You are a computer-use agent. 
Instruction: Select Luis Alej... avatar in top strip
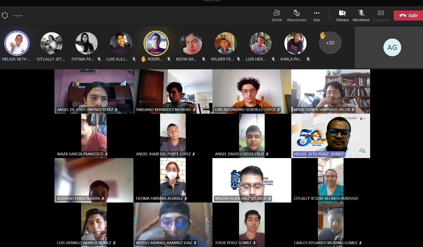[121, 43]
